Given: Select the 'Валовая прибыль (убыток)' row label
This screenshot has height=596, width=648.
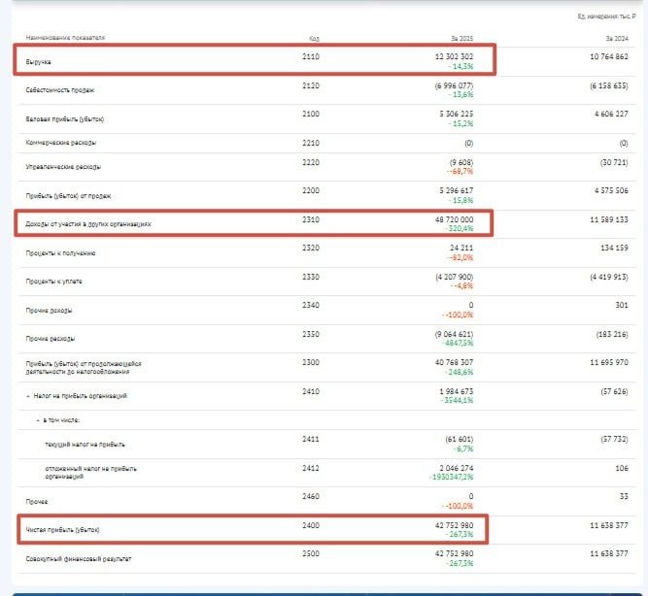Looking at the screenshot, I should pos(65,119).
